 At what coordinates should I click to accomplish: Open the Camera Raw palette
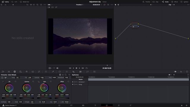(3, 72)
